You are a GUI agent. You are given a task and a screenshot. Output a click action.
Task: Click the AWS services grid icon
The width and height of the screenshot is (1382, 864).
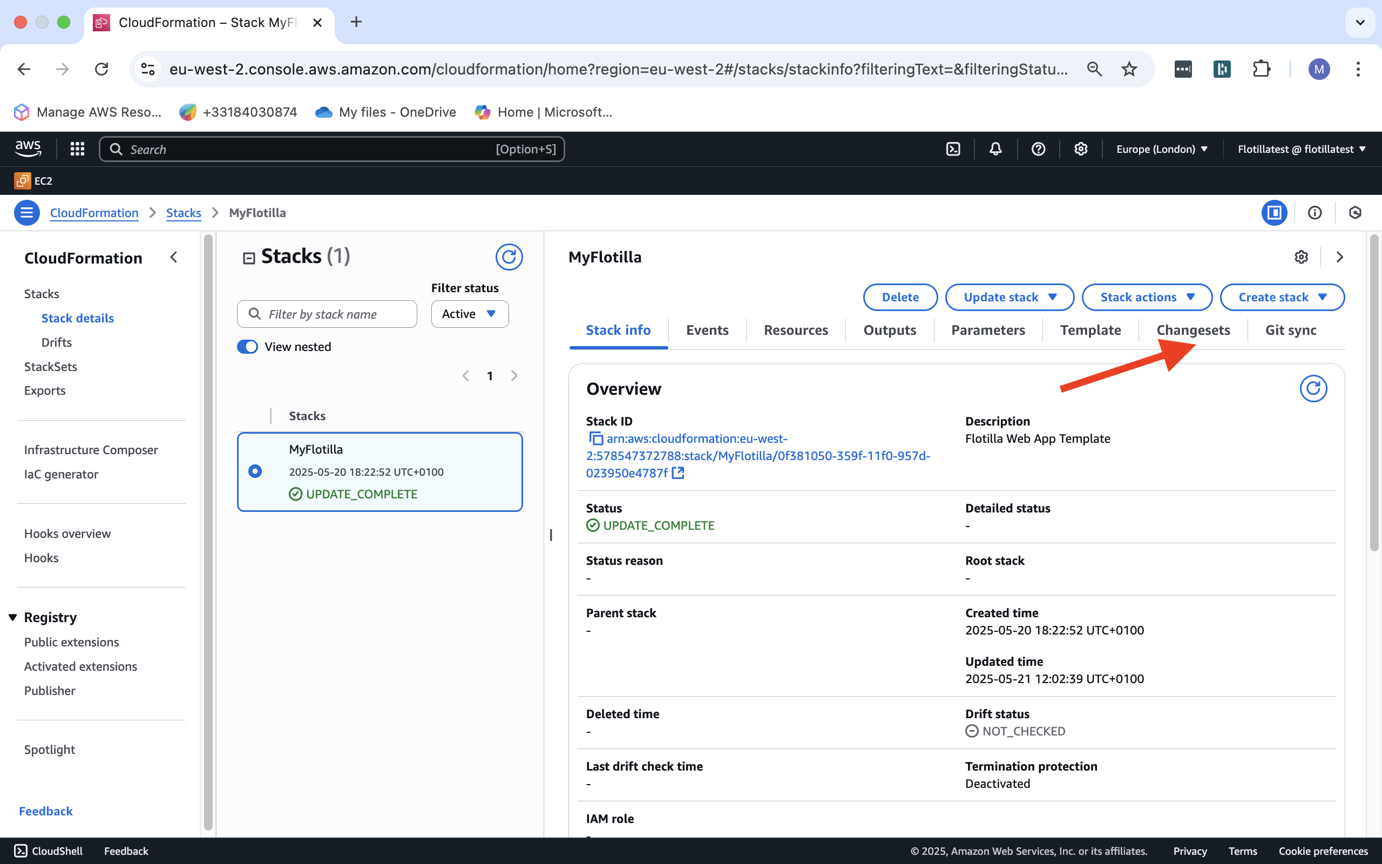tap(77, 149)
